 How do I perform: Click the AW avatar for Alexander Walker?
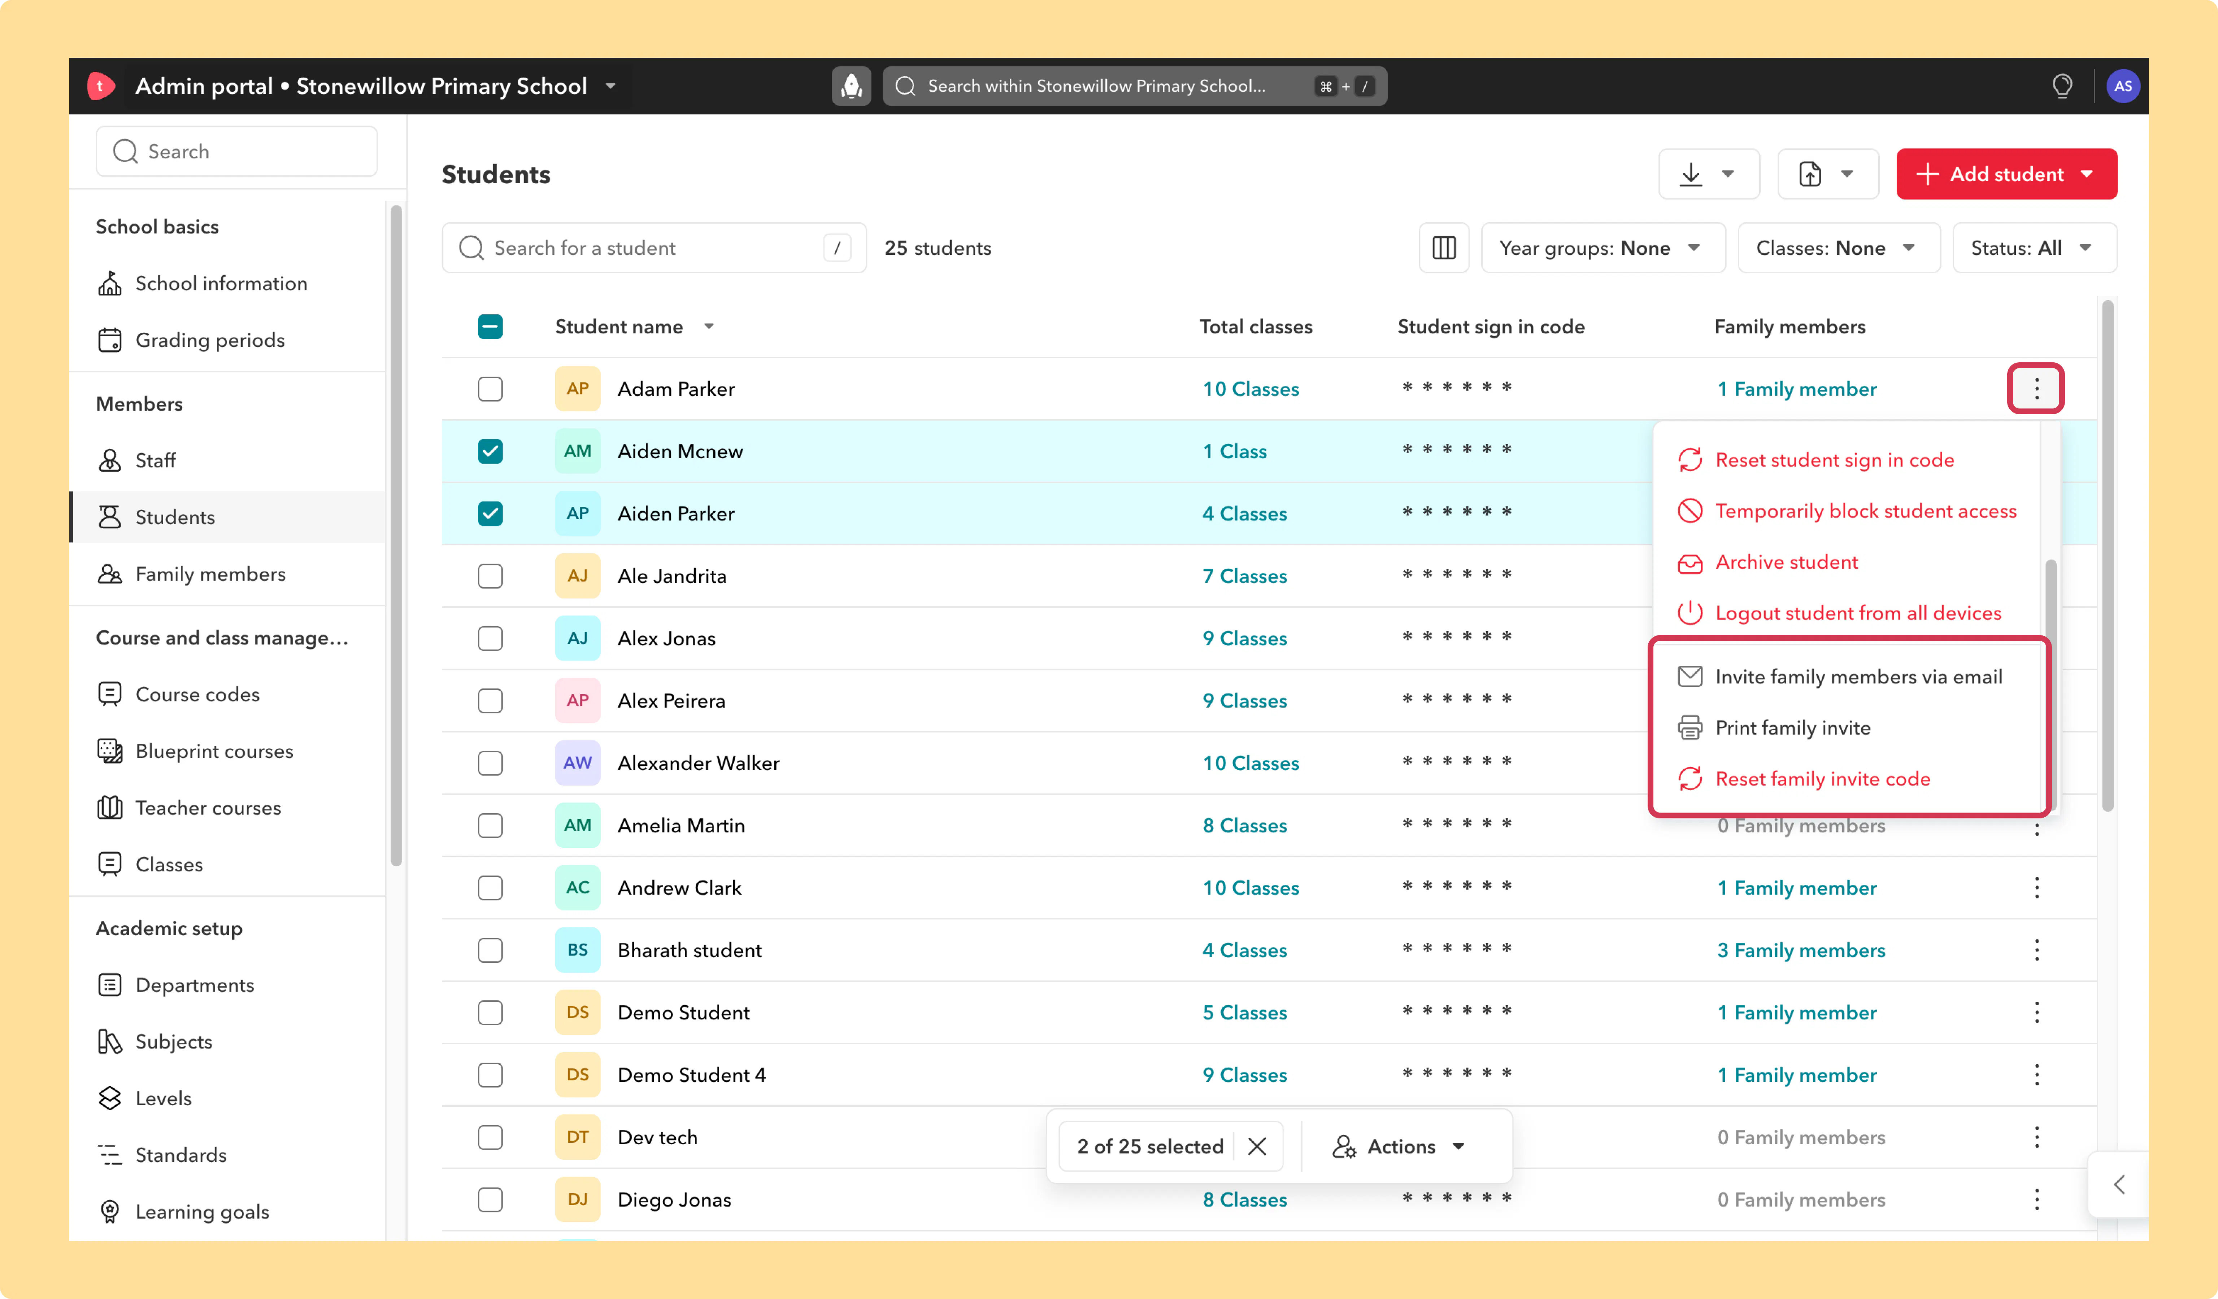(577, 762)
